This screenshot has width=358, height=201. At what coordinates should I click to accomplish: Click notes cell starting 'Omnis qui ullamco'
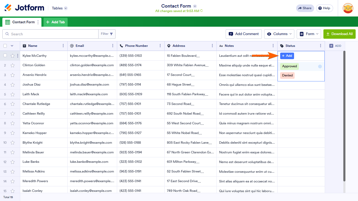tap(247, 85)
